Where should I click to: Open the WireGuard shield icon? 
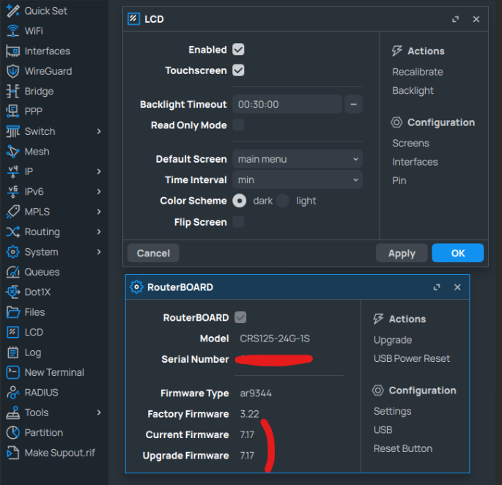12,71
